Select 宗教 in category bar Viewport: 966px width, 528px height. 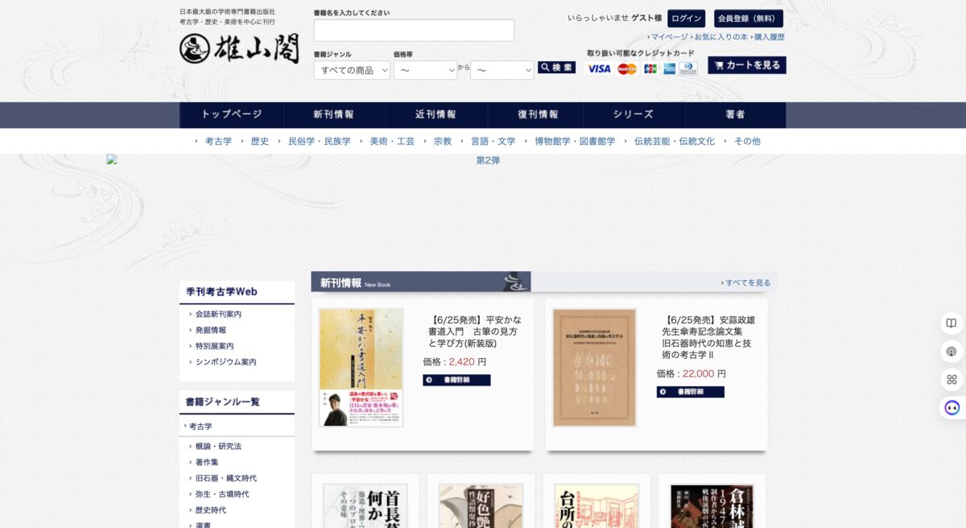[443, 141]
